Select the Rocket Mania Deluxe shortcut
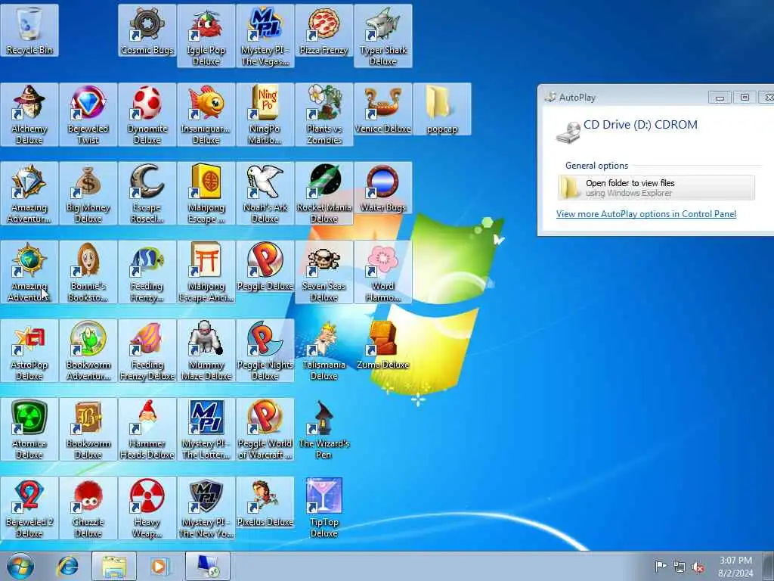774x581 pixels. pos(324,193)
